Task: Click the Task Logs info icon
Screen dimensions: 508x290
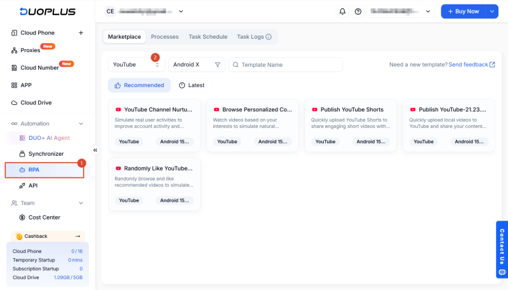Action: click(269, 37)
